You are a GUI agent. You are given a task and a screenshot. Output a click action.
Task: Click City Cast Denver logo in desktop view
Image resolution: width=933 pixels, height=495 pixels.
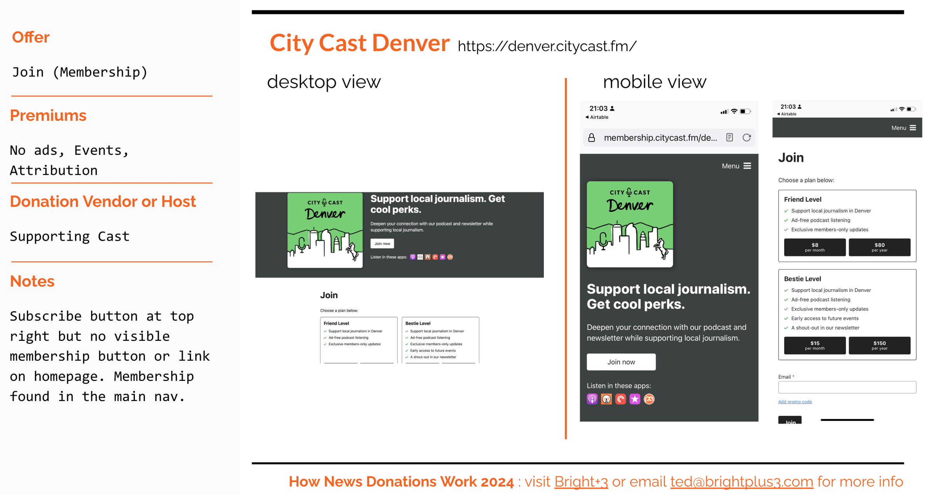tap(325, 230)
